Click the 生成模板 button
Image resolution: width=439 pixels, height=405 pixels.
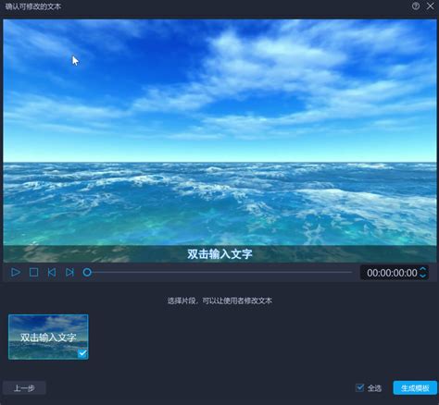[x=415, y=387]
